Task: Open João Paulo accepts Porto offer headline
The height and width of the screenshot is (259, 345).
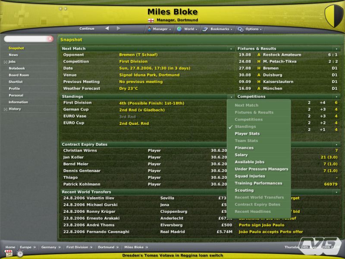Action: click(x=271, y=232)
